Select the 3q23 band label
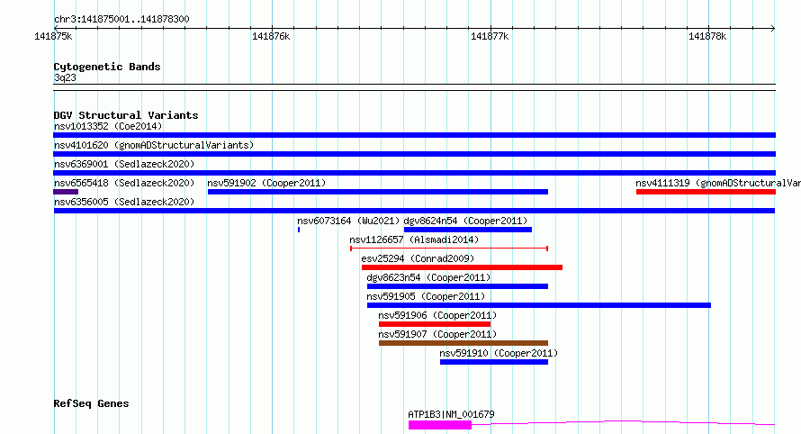Screen dimensions: 801x434 [65, 77]
